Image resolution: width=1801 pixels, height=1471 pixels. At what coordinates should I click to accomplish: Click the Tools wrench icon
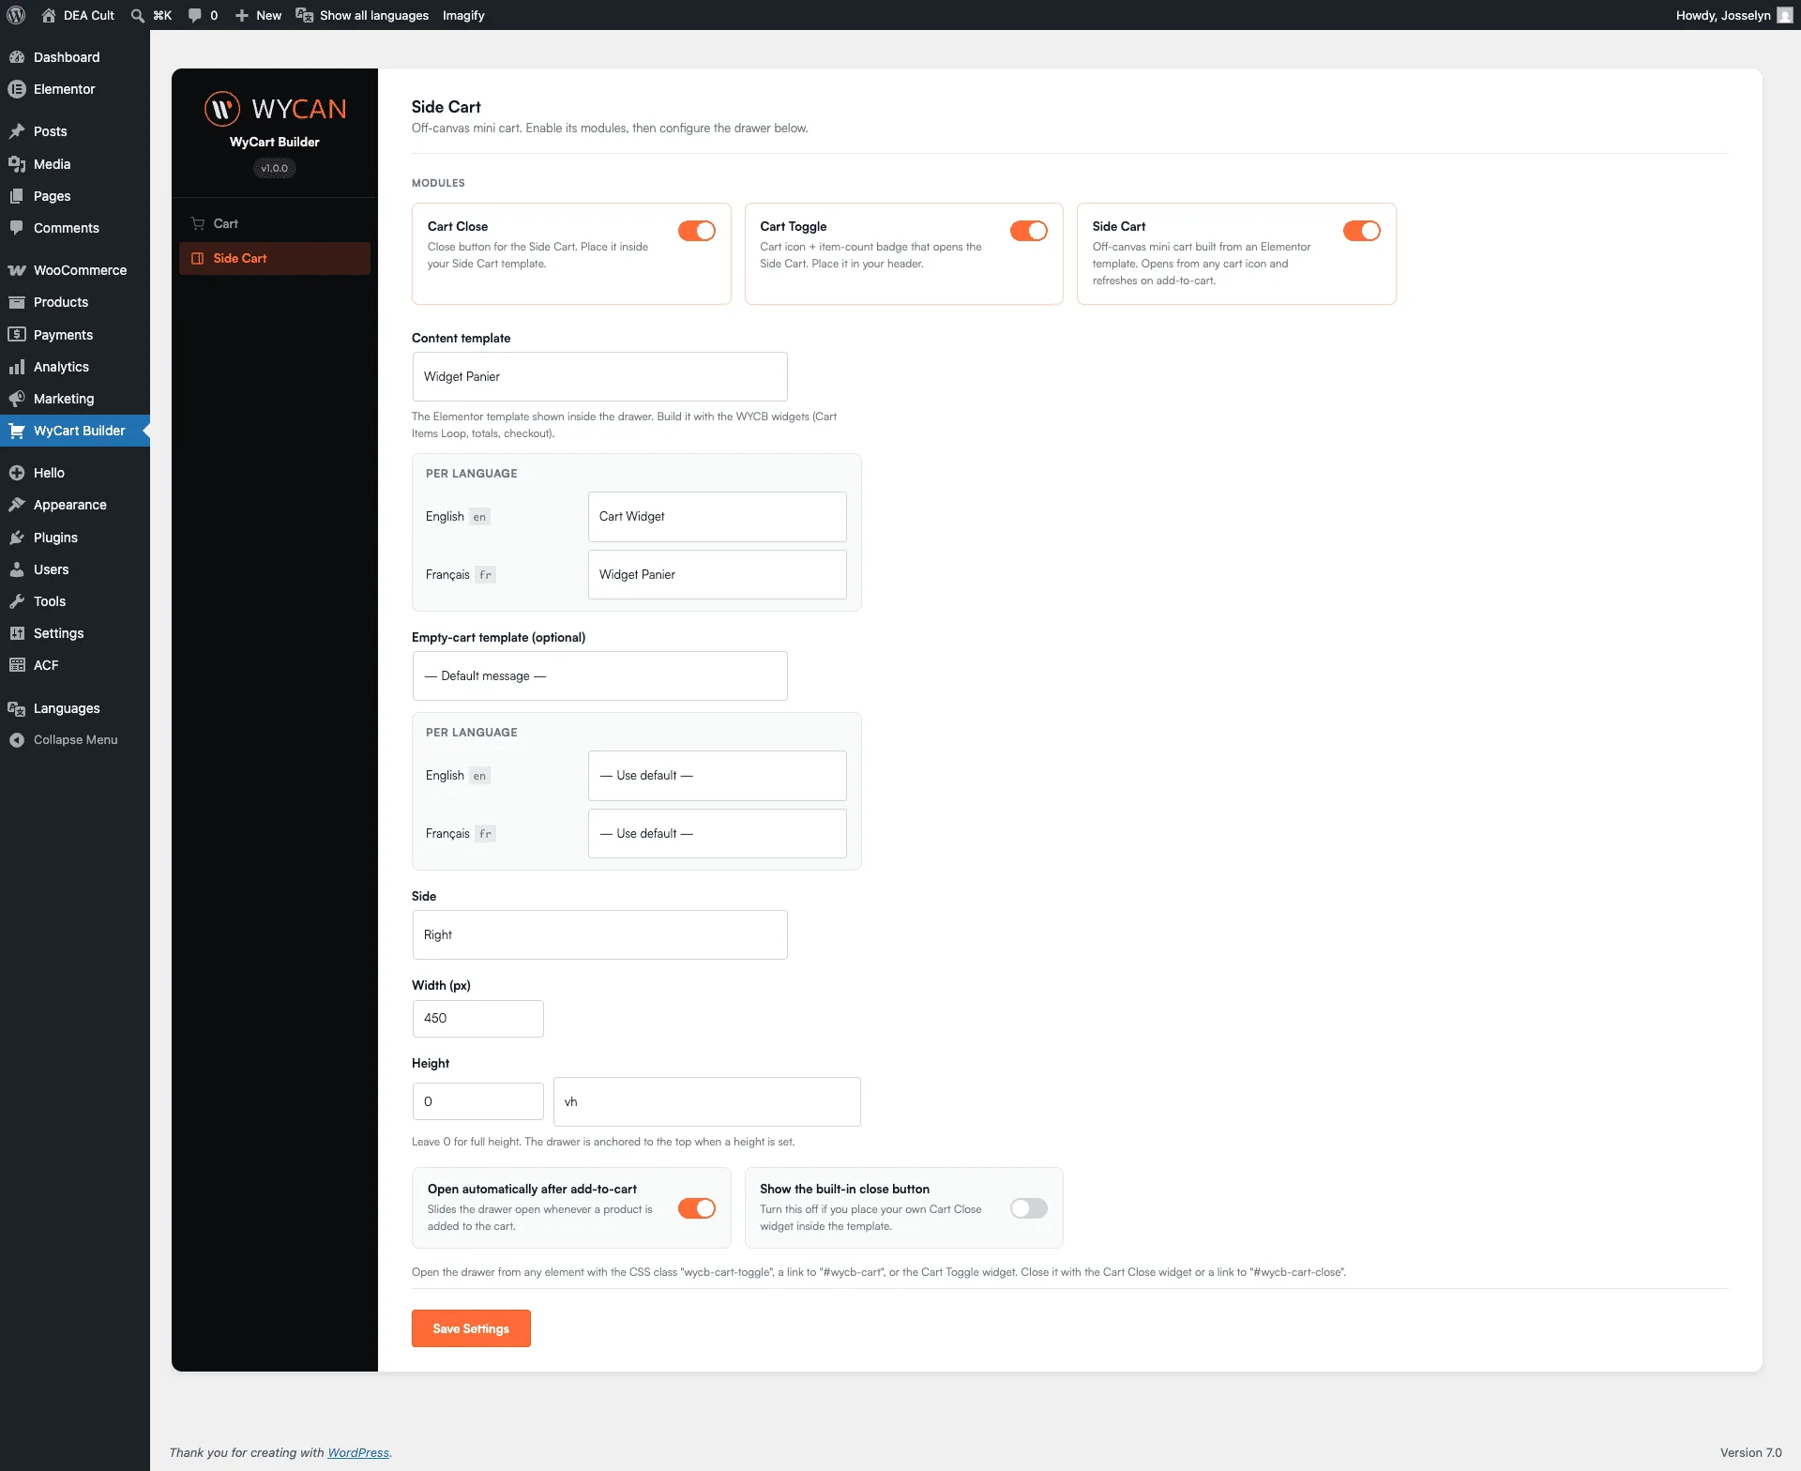[x=17, y=601]
